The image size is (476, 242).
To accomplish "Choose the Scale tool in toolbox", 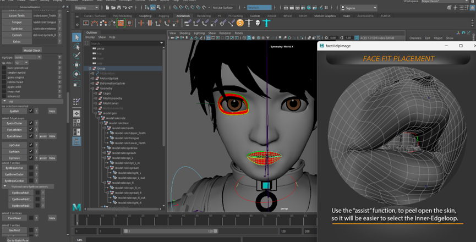I will (x=76, y=83).
